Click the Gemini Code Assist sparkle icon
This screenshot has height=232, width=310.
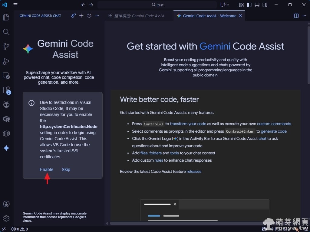pos(6,148)
